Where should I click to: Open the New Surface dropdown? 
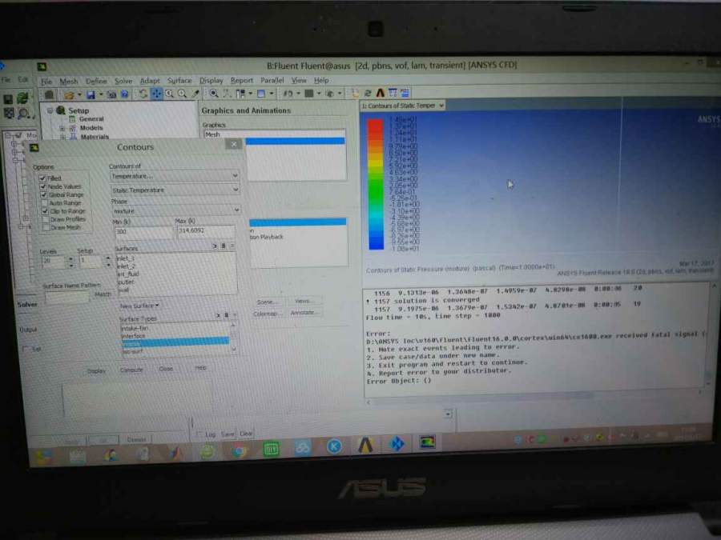click(139, 306)
